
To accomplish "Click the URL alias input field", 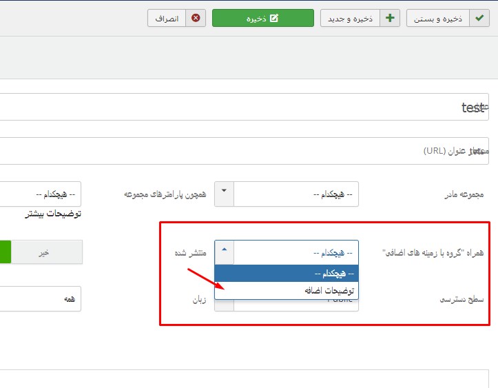I will 244,151.
